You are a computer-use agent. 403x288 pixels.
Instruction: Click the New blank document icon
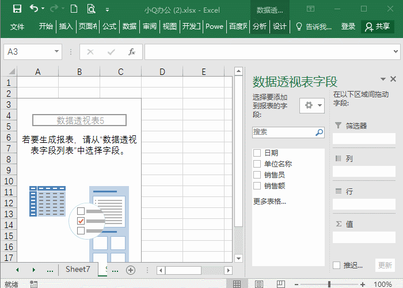pyautogui.click(x=74, y=9)
